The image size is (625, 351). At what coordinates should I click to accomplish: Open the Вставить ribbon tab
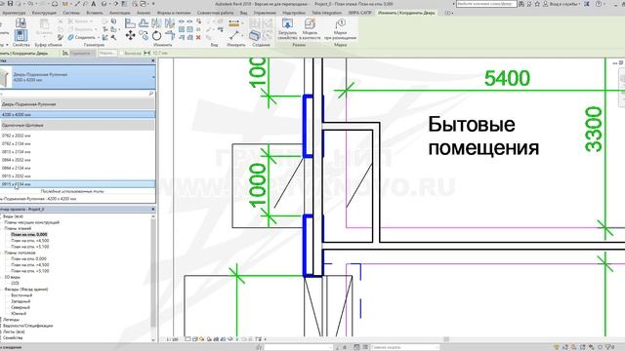pos(95,13)
